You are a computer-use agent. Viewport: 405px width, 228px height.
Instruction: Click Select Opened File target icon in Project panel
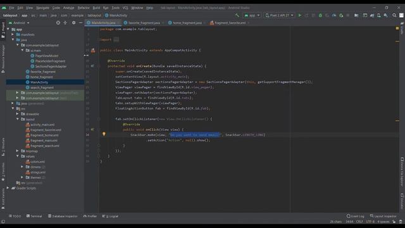tap(58, 23)
